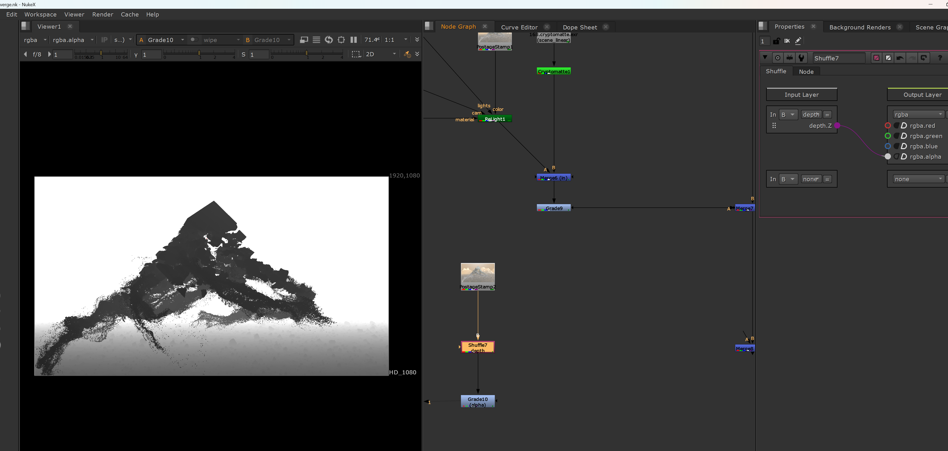Viewport: 948px width, 451px height.
Task: Click the center node in graph icon
Action: pos(777,58)
